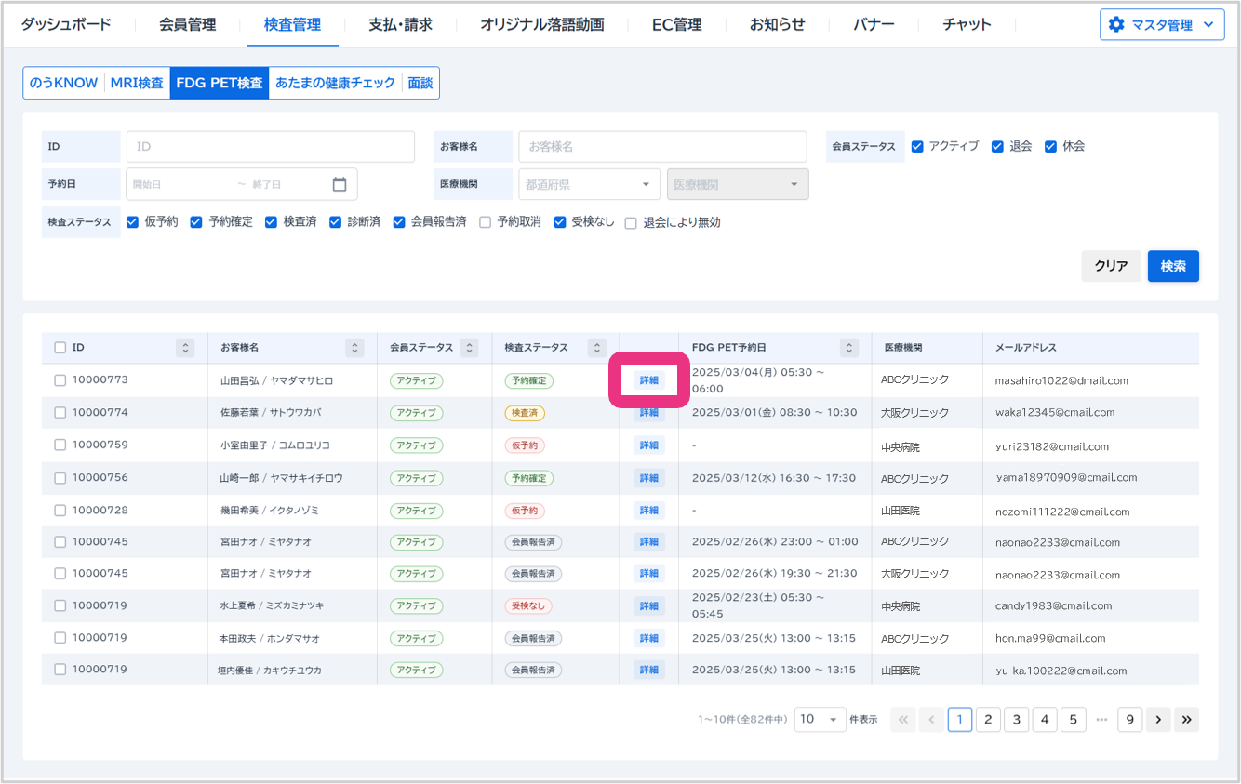Viewport: 1241px width, 784px height.
Task: Sort by FDG PET予約日 column
Action: coord(848,348)
